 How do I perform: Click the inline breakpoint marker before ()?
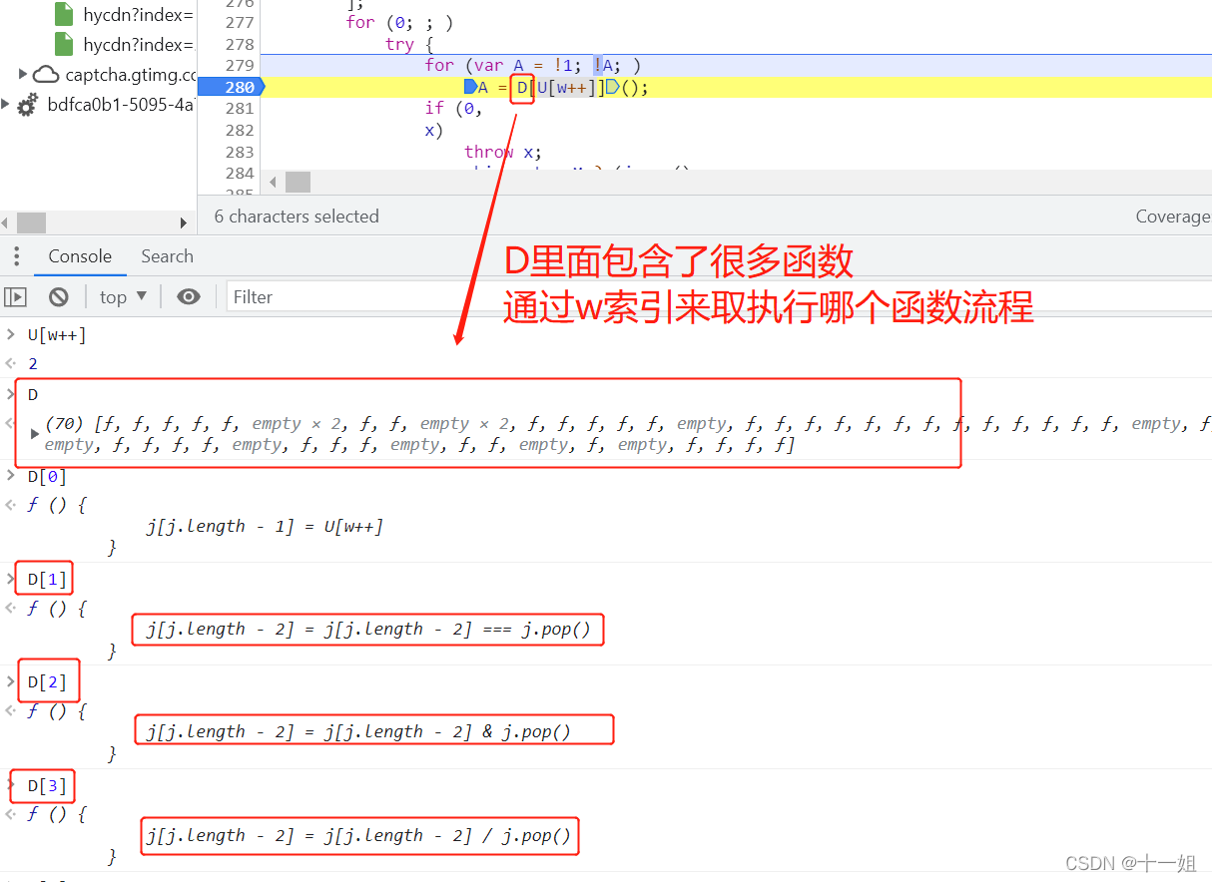click(613, 87)
